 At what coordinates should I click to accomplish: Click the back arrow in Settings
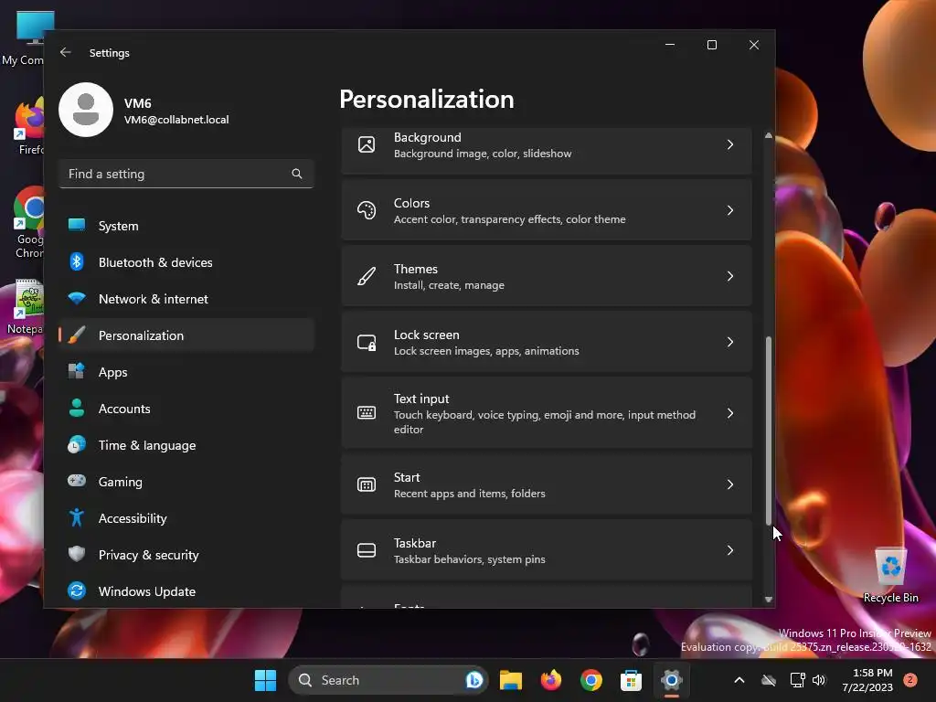click(x=66, y=52)
